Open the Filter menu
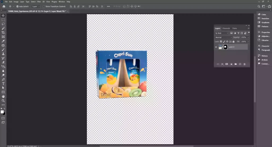The image size is (272, 147). click(39, 2)
